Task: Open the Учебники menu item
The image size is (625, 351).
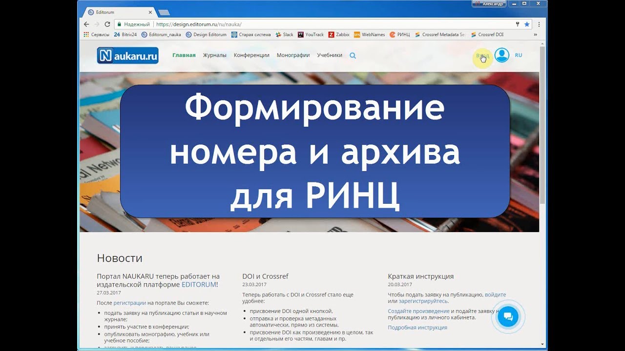Action: pos(330,55)
